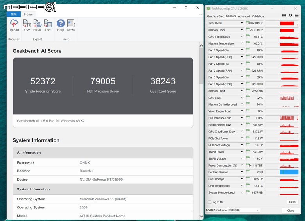Open the 16-Pin Power sensor dropdown
Viewport: 305px width, 221px height.
coord(242,152)
